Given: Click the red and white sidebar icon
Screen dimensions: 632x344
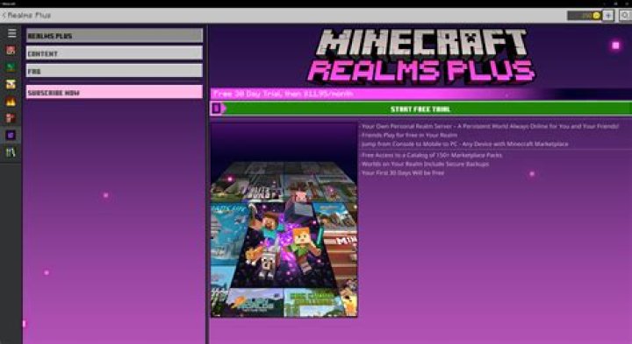Looking at the screenshot, I should (11, 118).
